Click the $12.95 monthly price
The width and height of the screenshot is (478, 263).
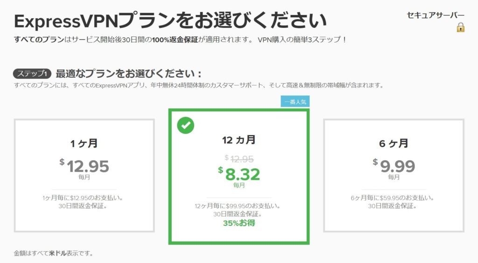pos(84,166)
